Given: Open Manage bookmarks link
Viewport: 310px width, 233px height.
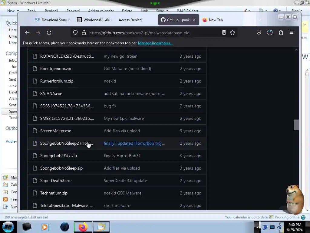Looking at the screenshot, I should [155, 43].
